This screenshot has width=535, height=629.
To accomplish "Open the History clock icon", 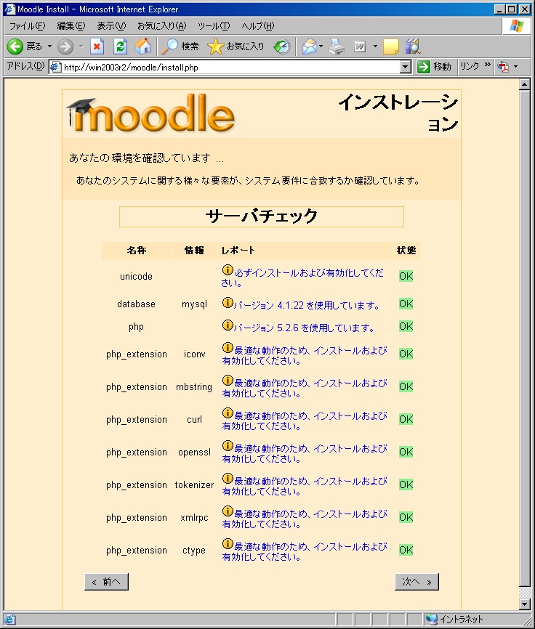I will pyautogui.click(x=282, y=46).
